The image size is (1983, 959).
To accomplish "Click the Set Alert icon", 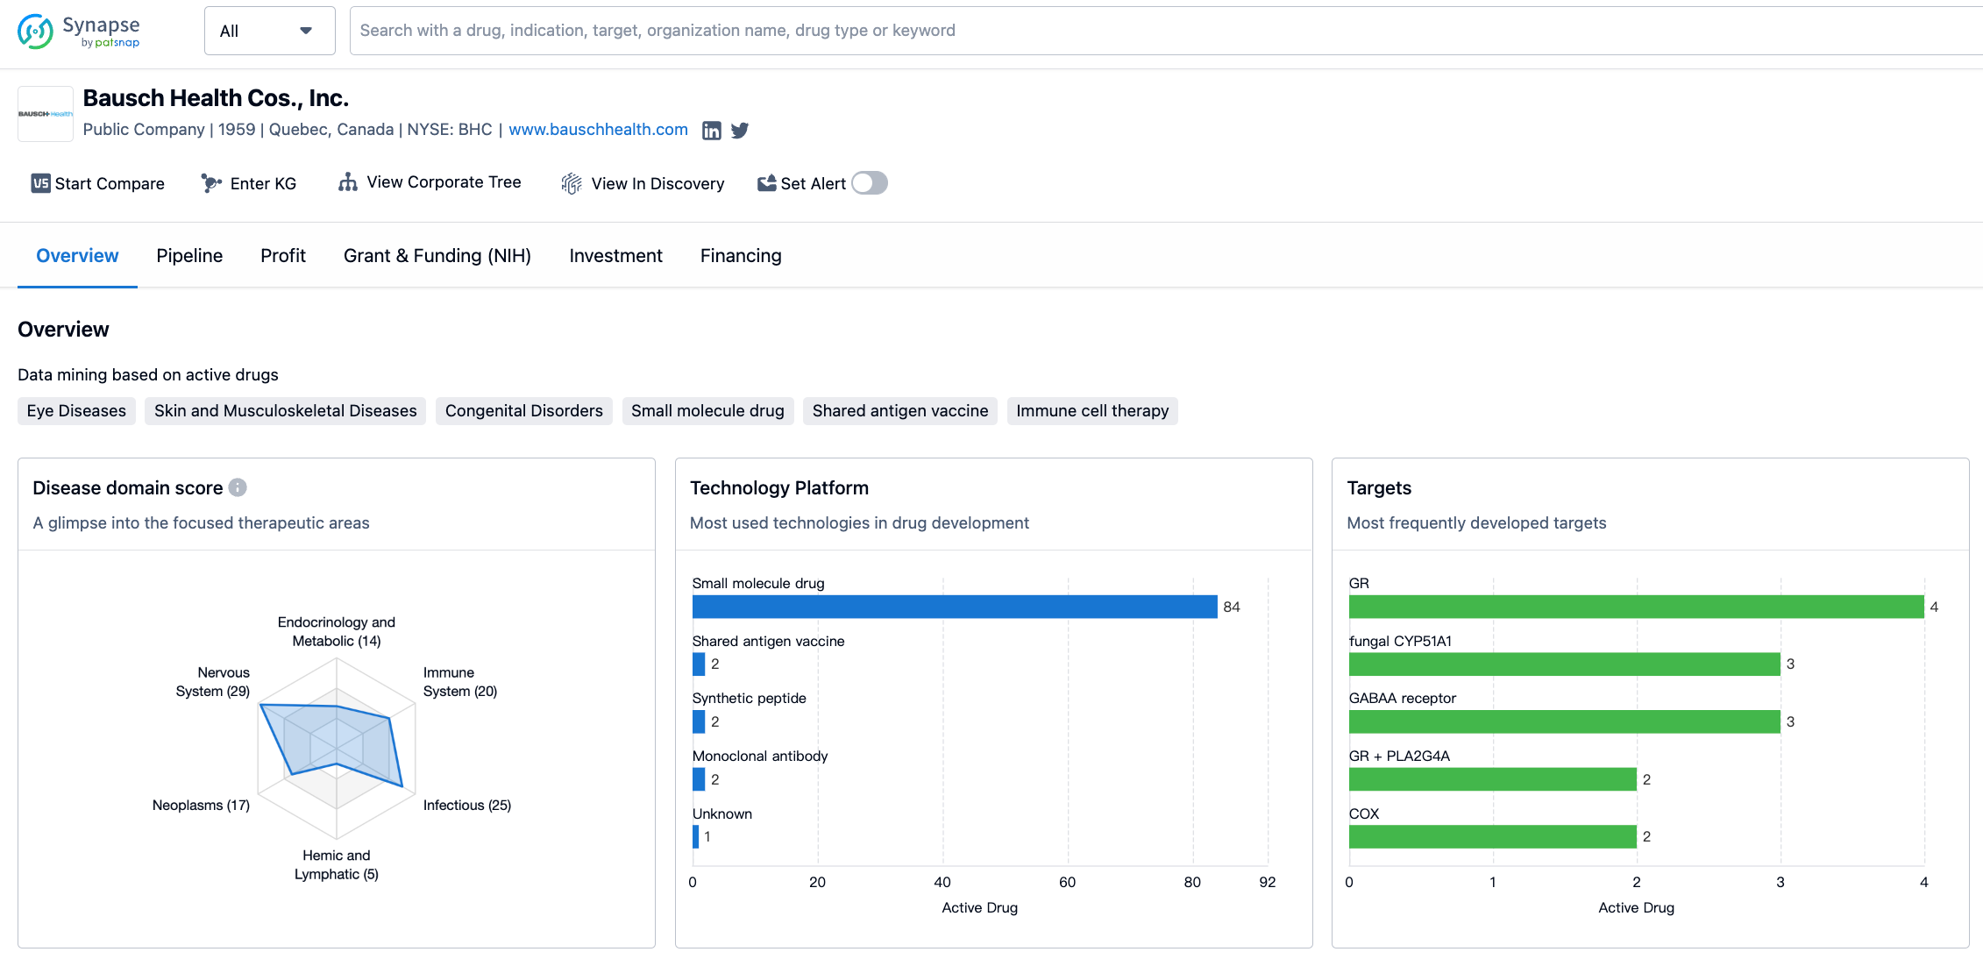I will point(766,183).
